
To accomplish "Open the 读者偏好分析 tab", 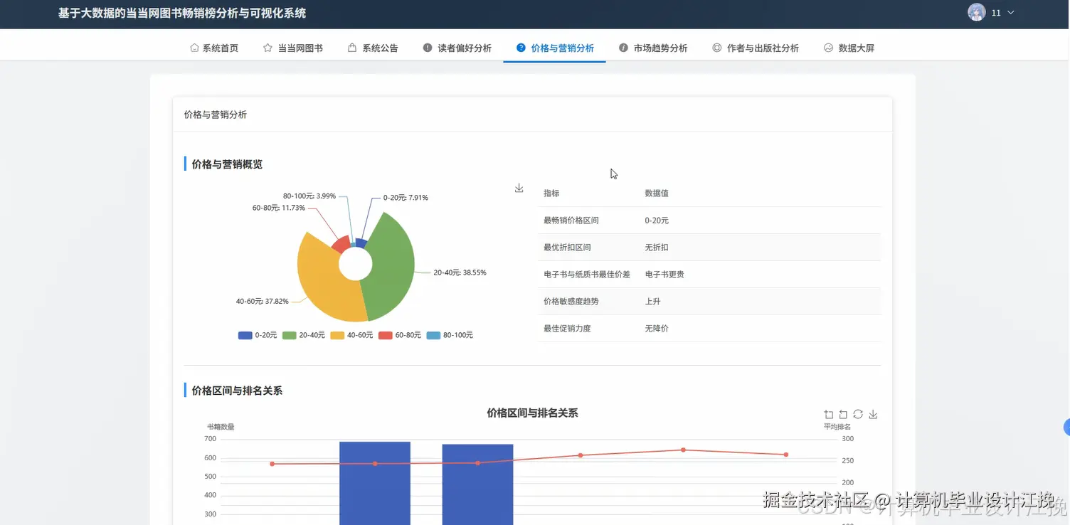I will 457,48.
